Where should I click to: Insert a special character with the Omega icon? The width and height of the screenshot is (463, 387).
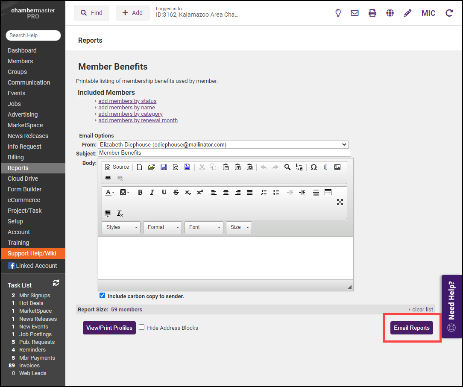[314, 167]
